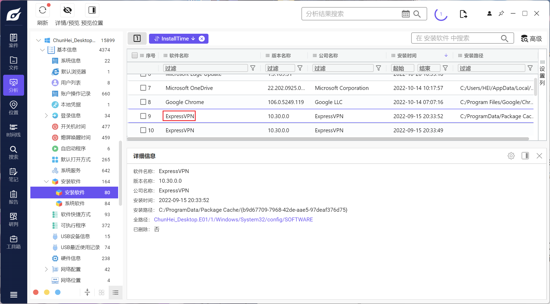Open 案件 in the left sidebar
Image resolution: width=550 pixels, height=304 pixels.
tap(14, 41)
